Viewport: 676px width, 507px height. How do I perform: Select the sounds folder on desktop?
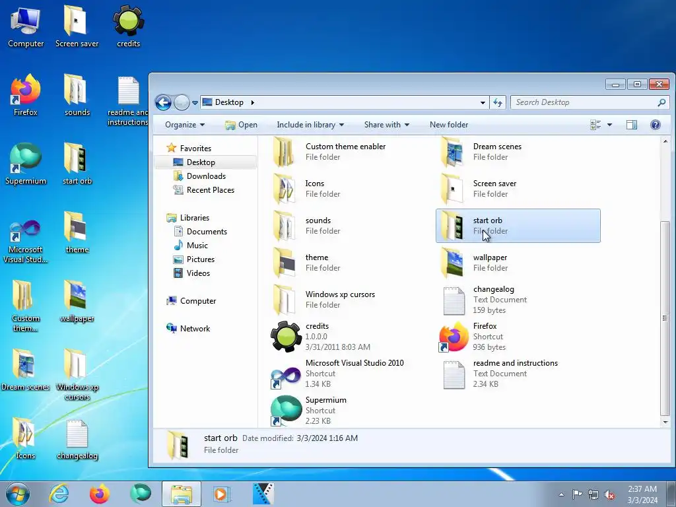pyautogui.click(x=77, y=95)
